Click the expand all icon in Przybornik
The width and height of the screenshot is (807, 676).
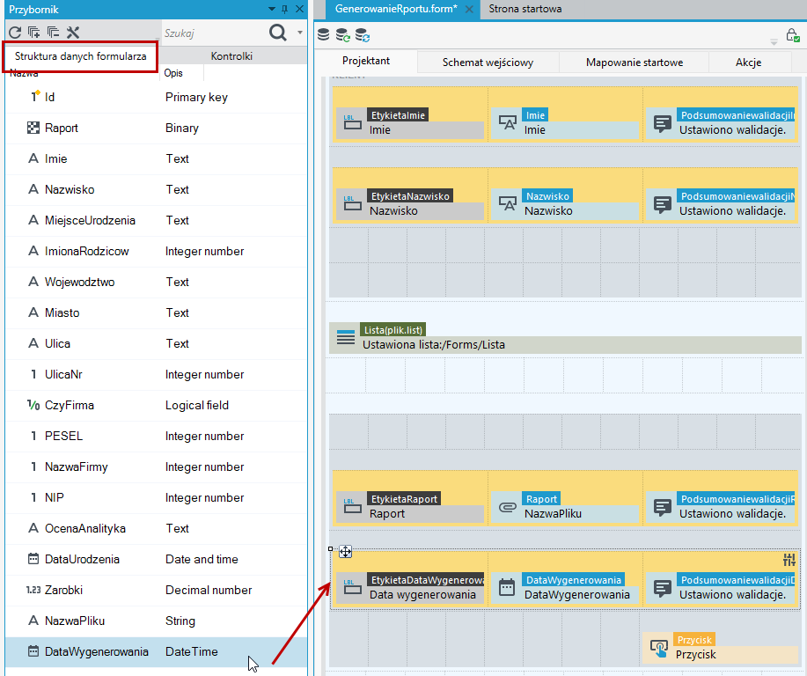click(34, 33)
